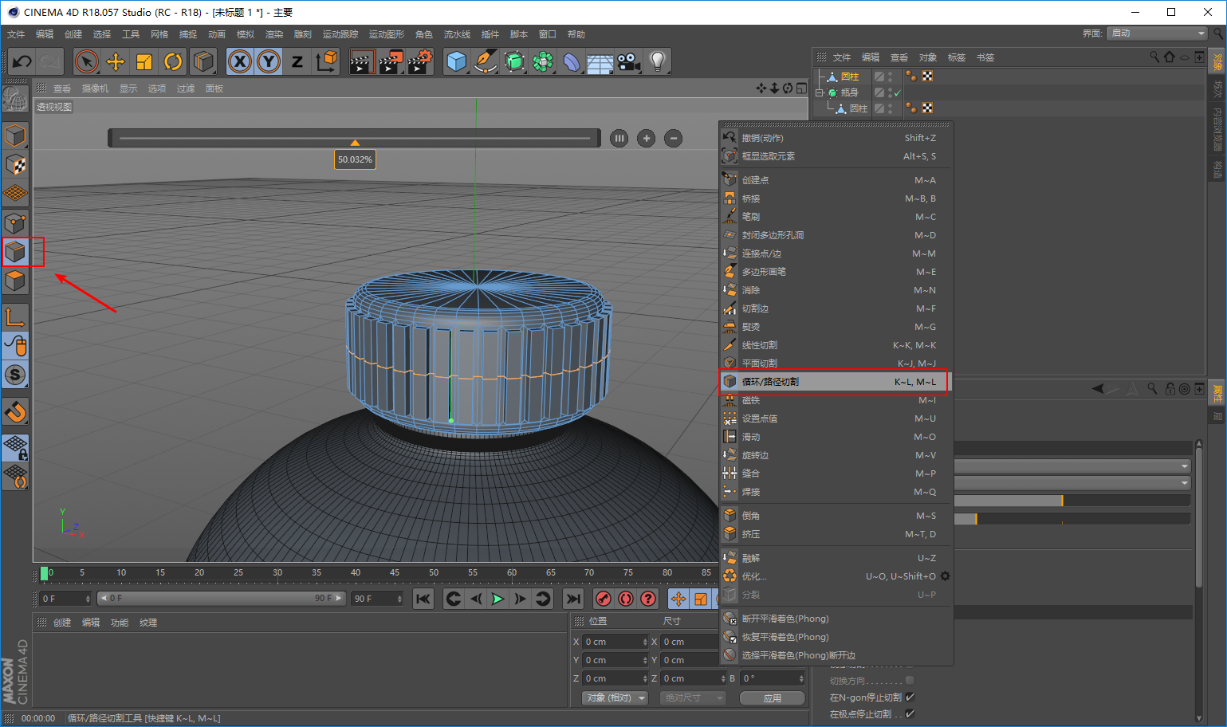Click the checker texture tag on top 圆柱
Screen dimensions: 1227x727
(927, 77)
